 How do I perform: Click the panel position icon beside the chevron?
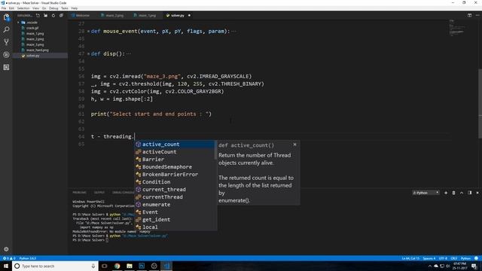pyautogui.click(x=470, y=193)
